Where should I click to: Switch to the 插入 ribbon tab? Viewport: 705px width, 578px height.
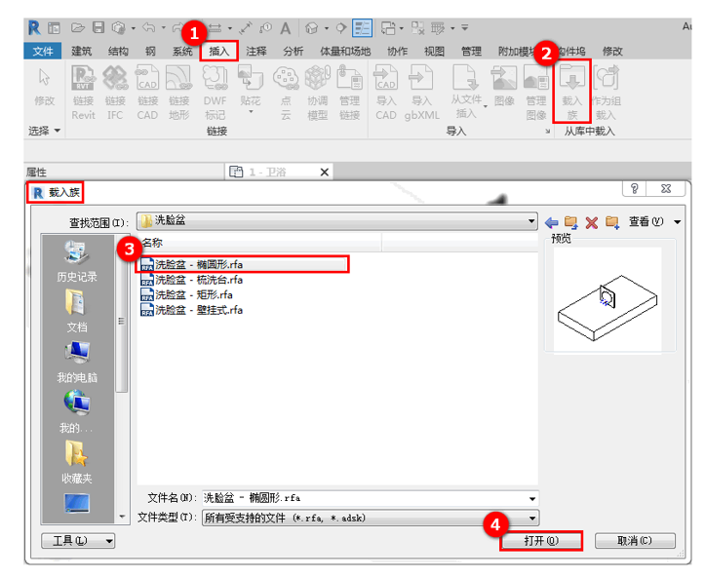219,52
